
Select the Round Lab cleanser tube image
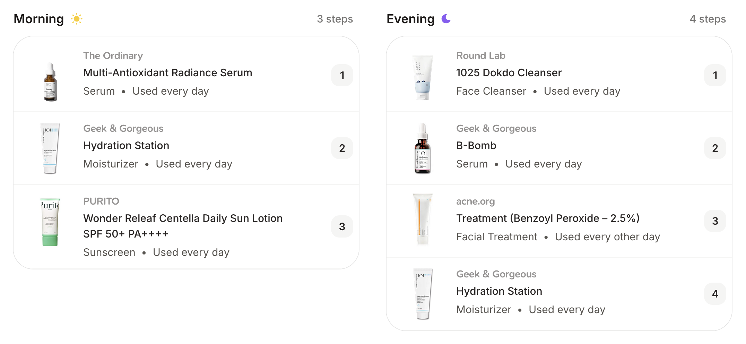423,77
